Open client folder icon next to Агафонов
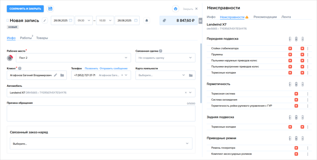317x160 pixels. point(62,75)
